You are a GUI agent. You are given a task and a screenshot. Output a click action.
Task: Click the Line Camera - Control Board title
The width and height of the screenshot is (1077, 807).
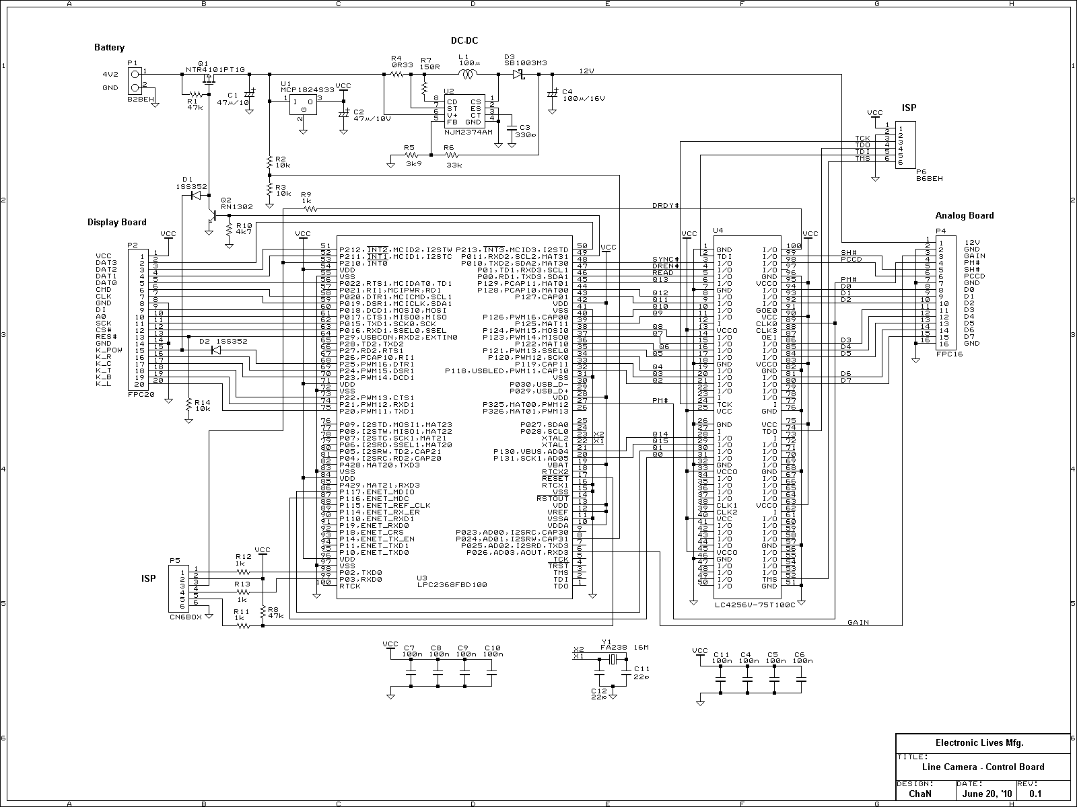tap(983, 767)
